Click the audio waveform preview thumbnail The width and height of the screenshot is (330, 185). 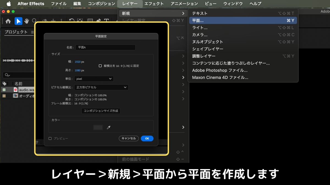pos(18,60)
